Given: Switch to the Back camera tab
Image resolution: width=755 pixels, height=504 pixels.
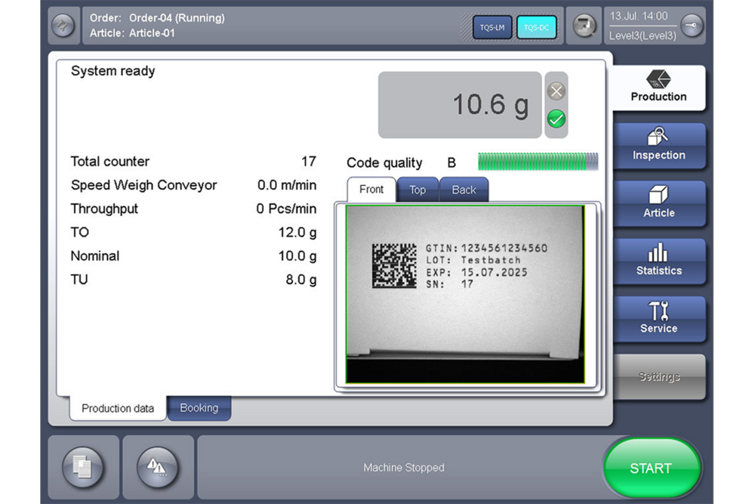Looking at the screenshot, I should pyautogui.click(x=464, y=190).
